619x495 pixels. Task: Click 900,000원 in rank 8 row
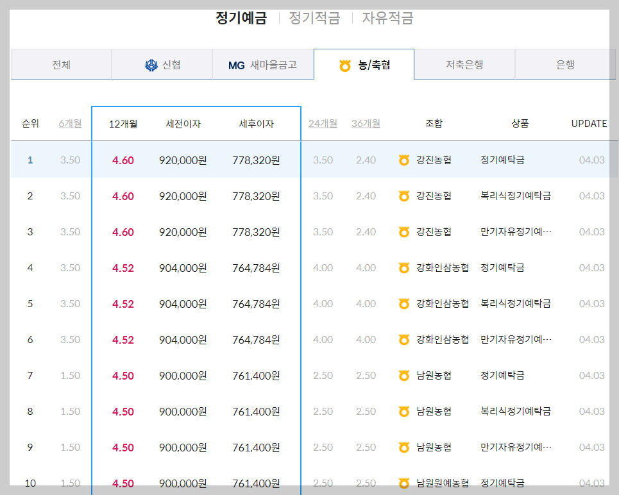[x=183, y=412]
